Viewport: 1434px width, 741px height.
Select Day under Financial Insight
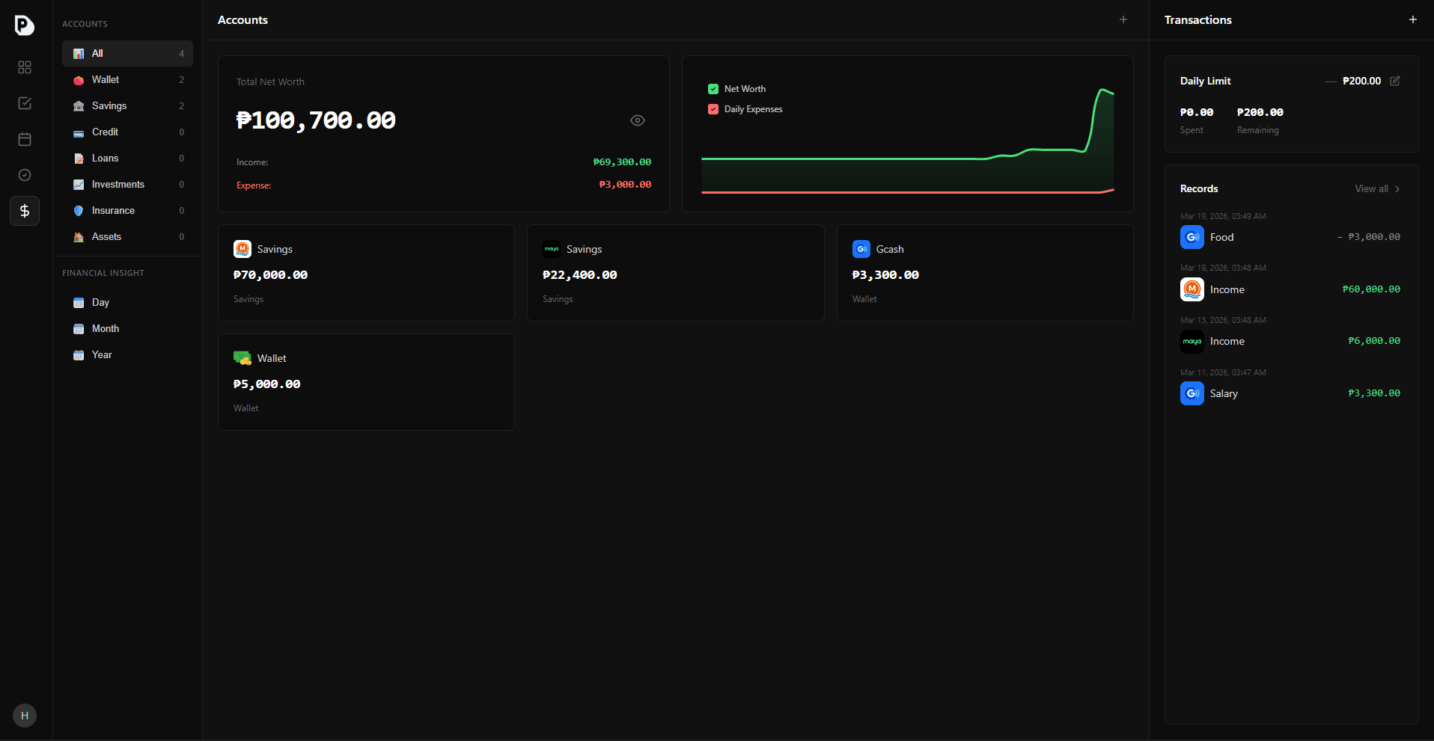(x=100, y=302)
